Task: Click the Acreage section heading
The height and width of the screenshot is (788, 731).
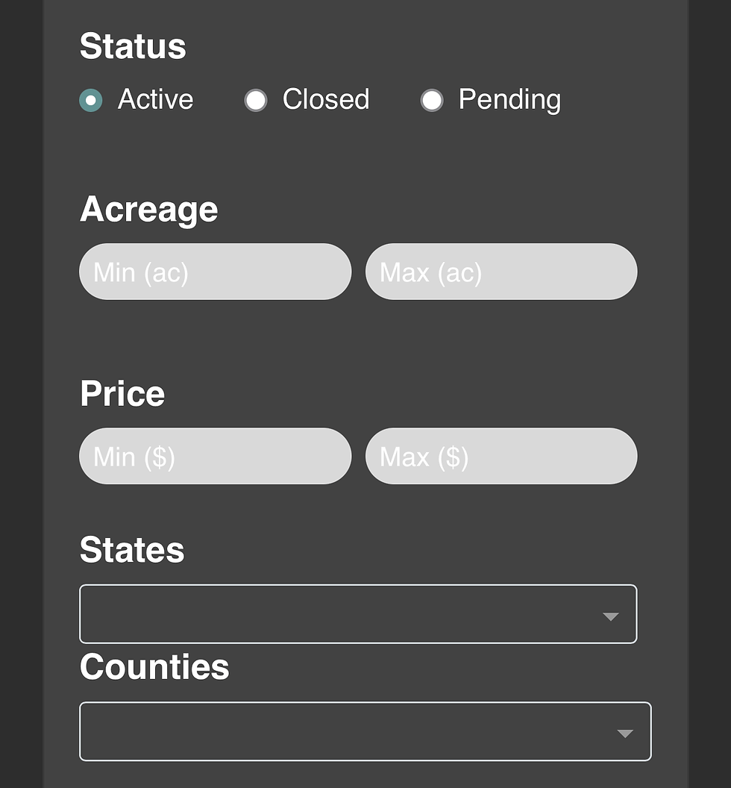Action: 148,210
